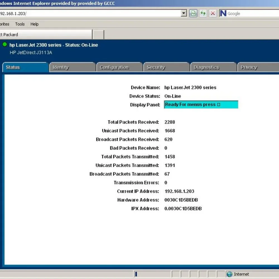Click the empty new tab button
Image resolution: width=279 pixels, height=279 pixels.
98,35
